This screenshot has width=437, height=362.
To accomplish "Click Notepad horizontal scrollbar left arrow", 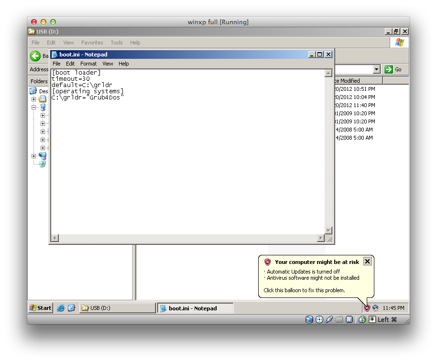I will [x=55, y=238].
